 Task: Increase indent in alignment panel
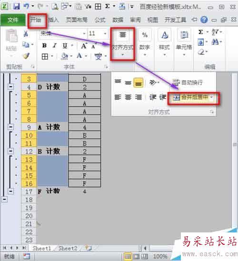pos(163,97)
